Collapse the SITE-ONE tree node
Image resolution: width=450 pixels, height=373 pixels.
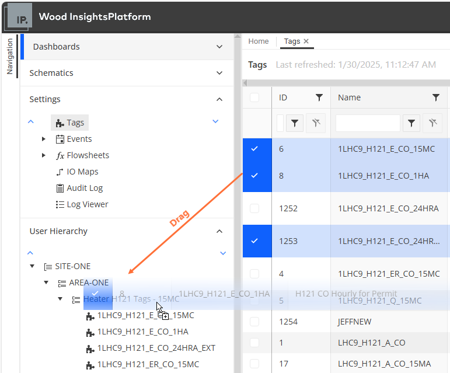pyautogui.click(x=32, y=266)
